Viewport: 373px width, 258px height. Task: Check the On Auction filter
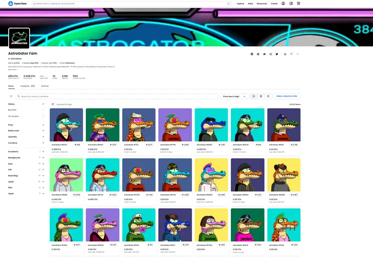click(43, 116)
